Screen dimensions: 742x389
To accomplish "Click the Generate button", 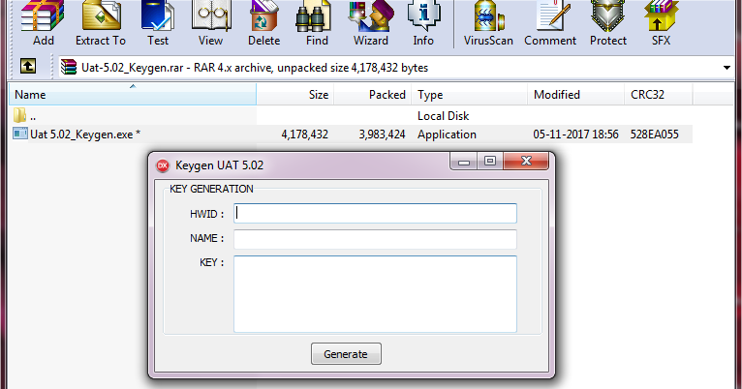I will pos(346,354).
